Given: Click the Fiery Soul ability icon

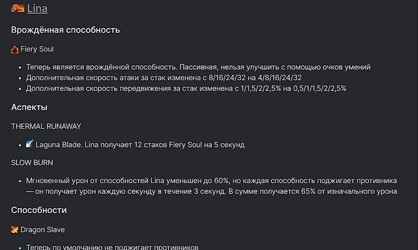Looking at the screenshot, I should tap(15, 49).
